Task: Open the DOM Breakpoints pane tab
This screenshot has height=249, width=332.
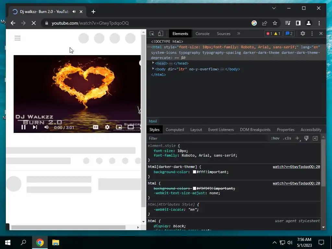Action: pos(255,130)
